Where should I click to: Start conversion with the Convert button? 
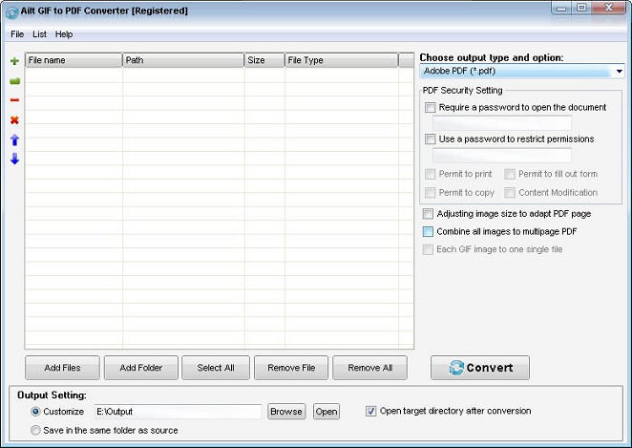pyautogui.click(x=480, y=368)
